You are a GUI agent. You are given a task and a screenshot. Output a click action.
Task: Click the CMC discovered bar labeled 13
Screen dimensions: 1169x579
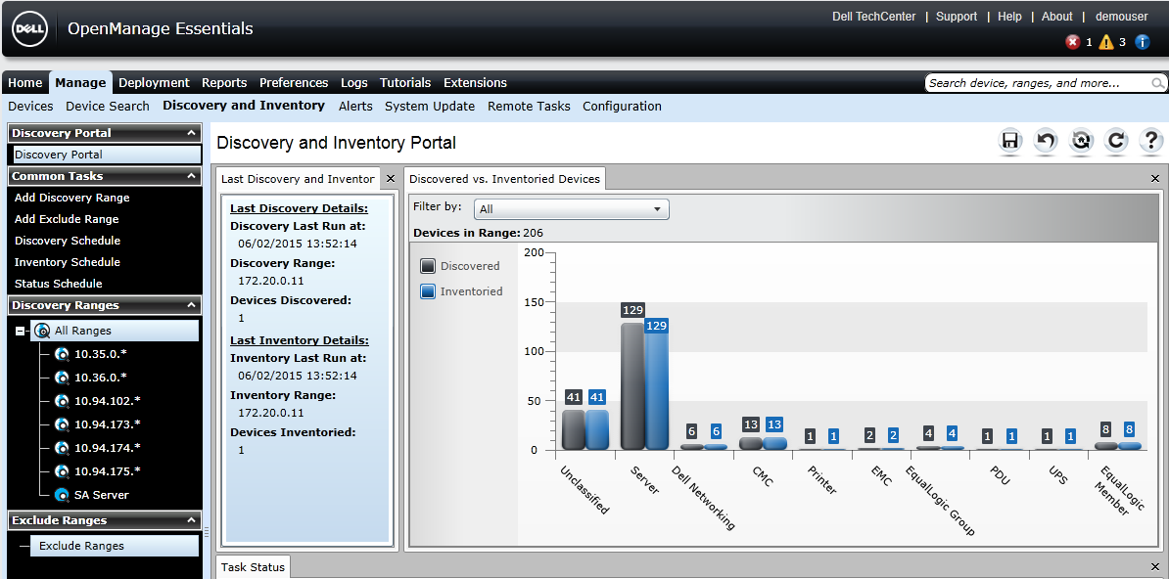751,443
